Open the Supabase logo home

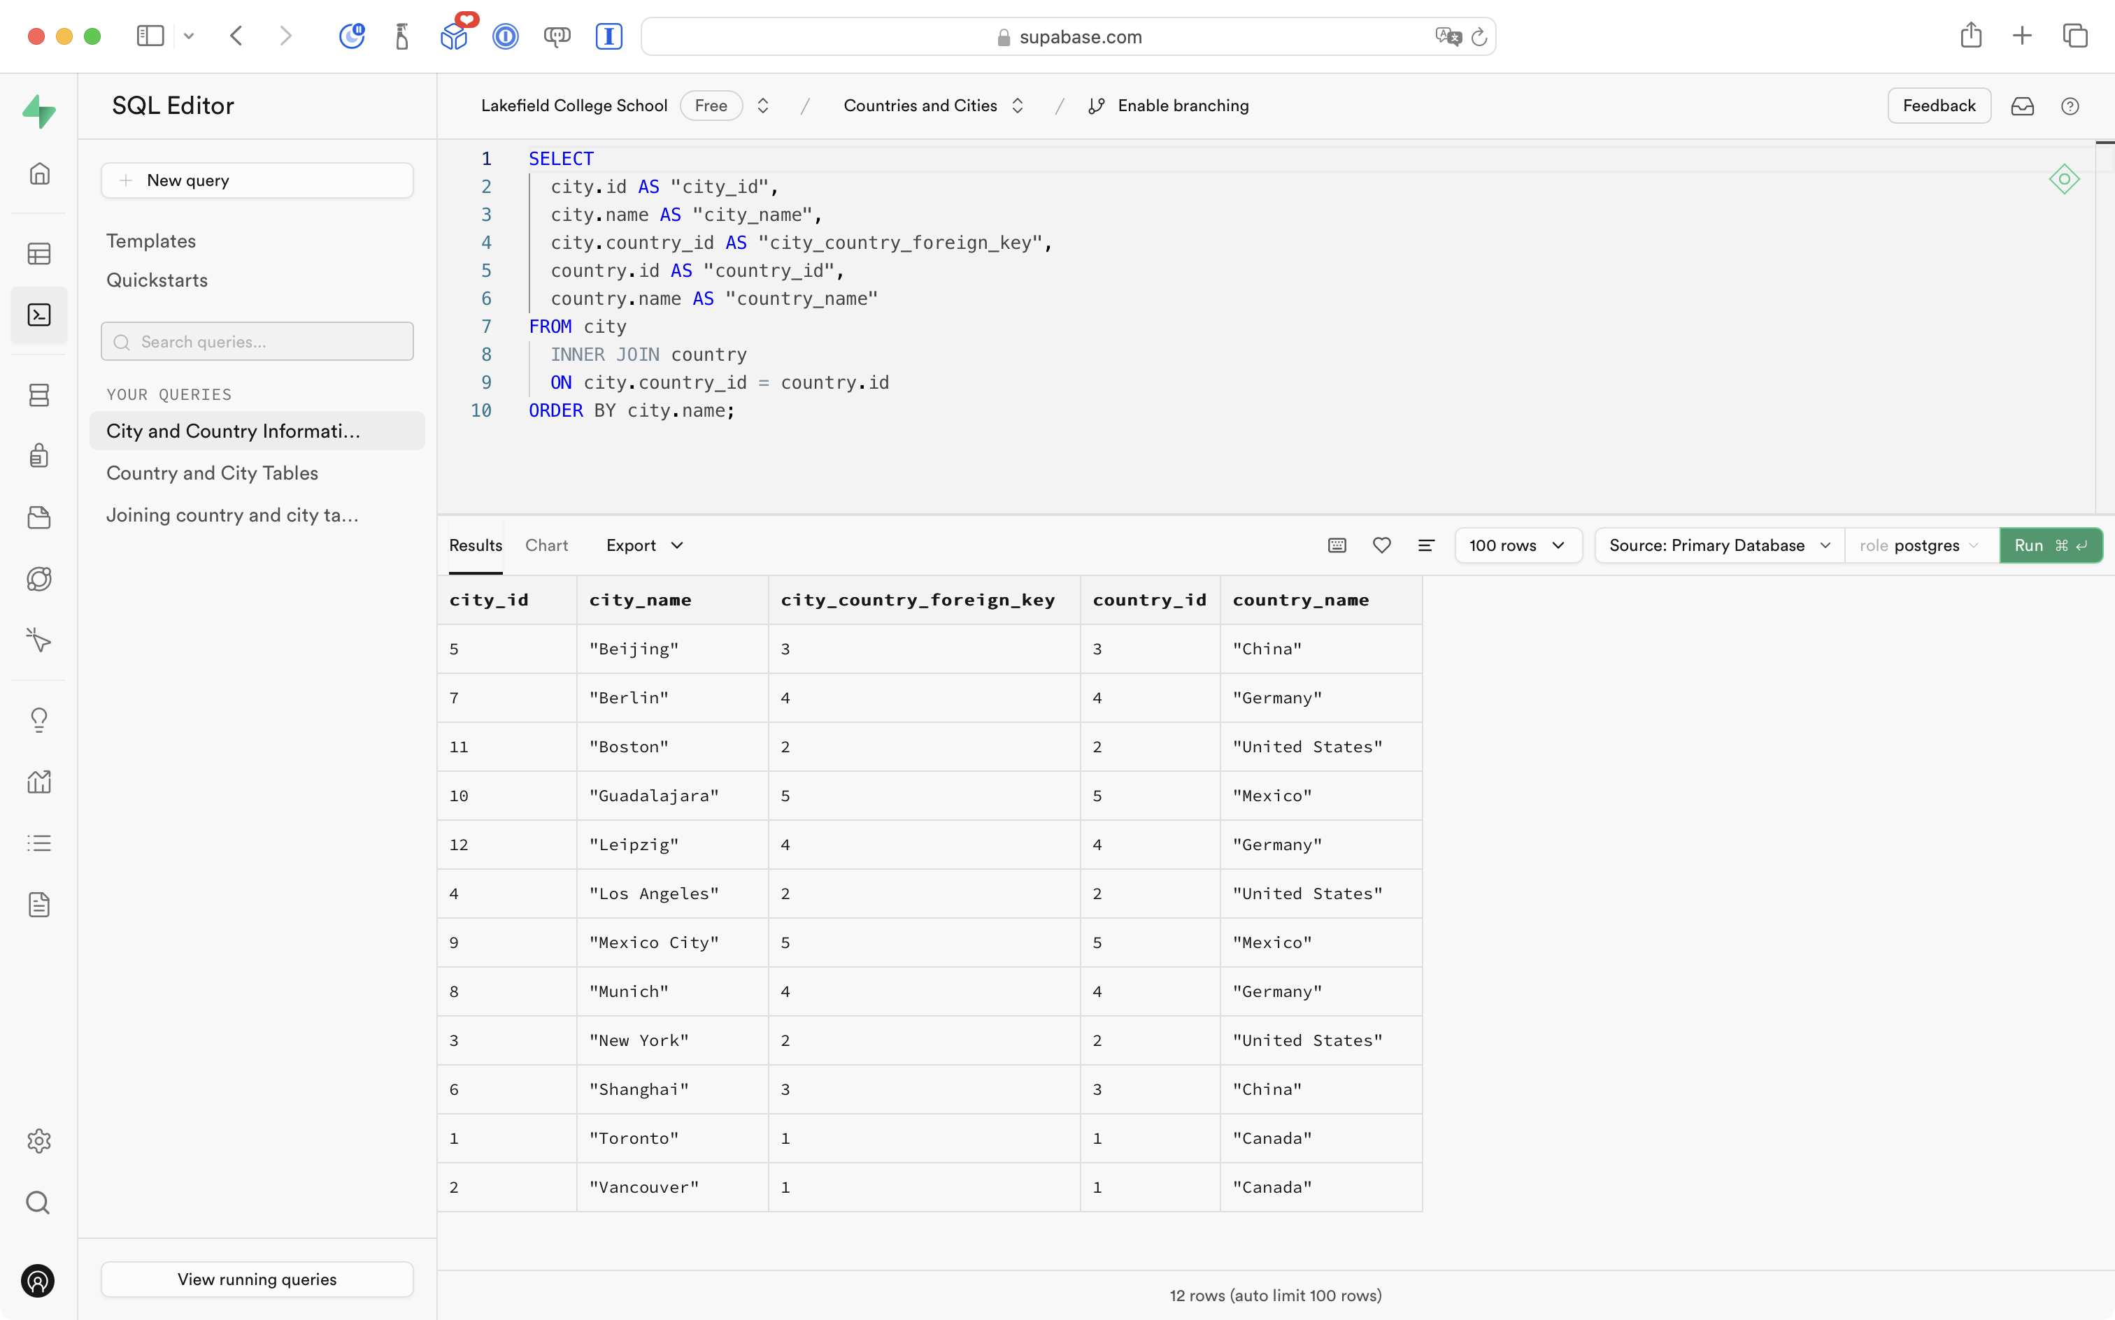(38, 111)
